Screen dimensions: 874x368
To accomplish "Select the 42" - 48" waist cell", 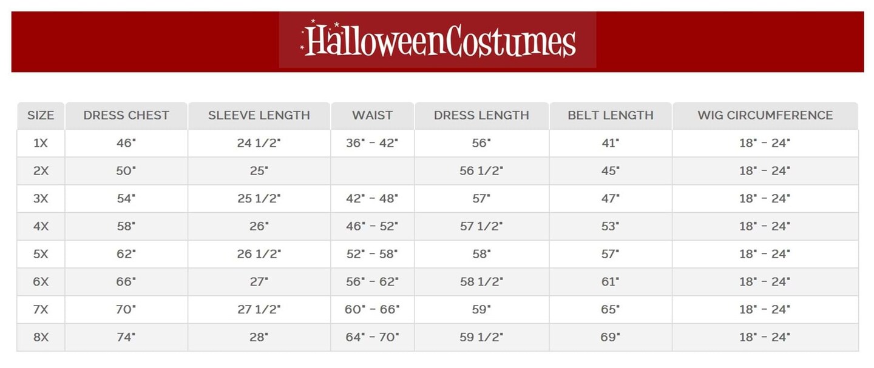I will point(372,199).
